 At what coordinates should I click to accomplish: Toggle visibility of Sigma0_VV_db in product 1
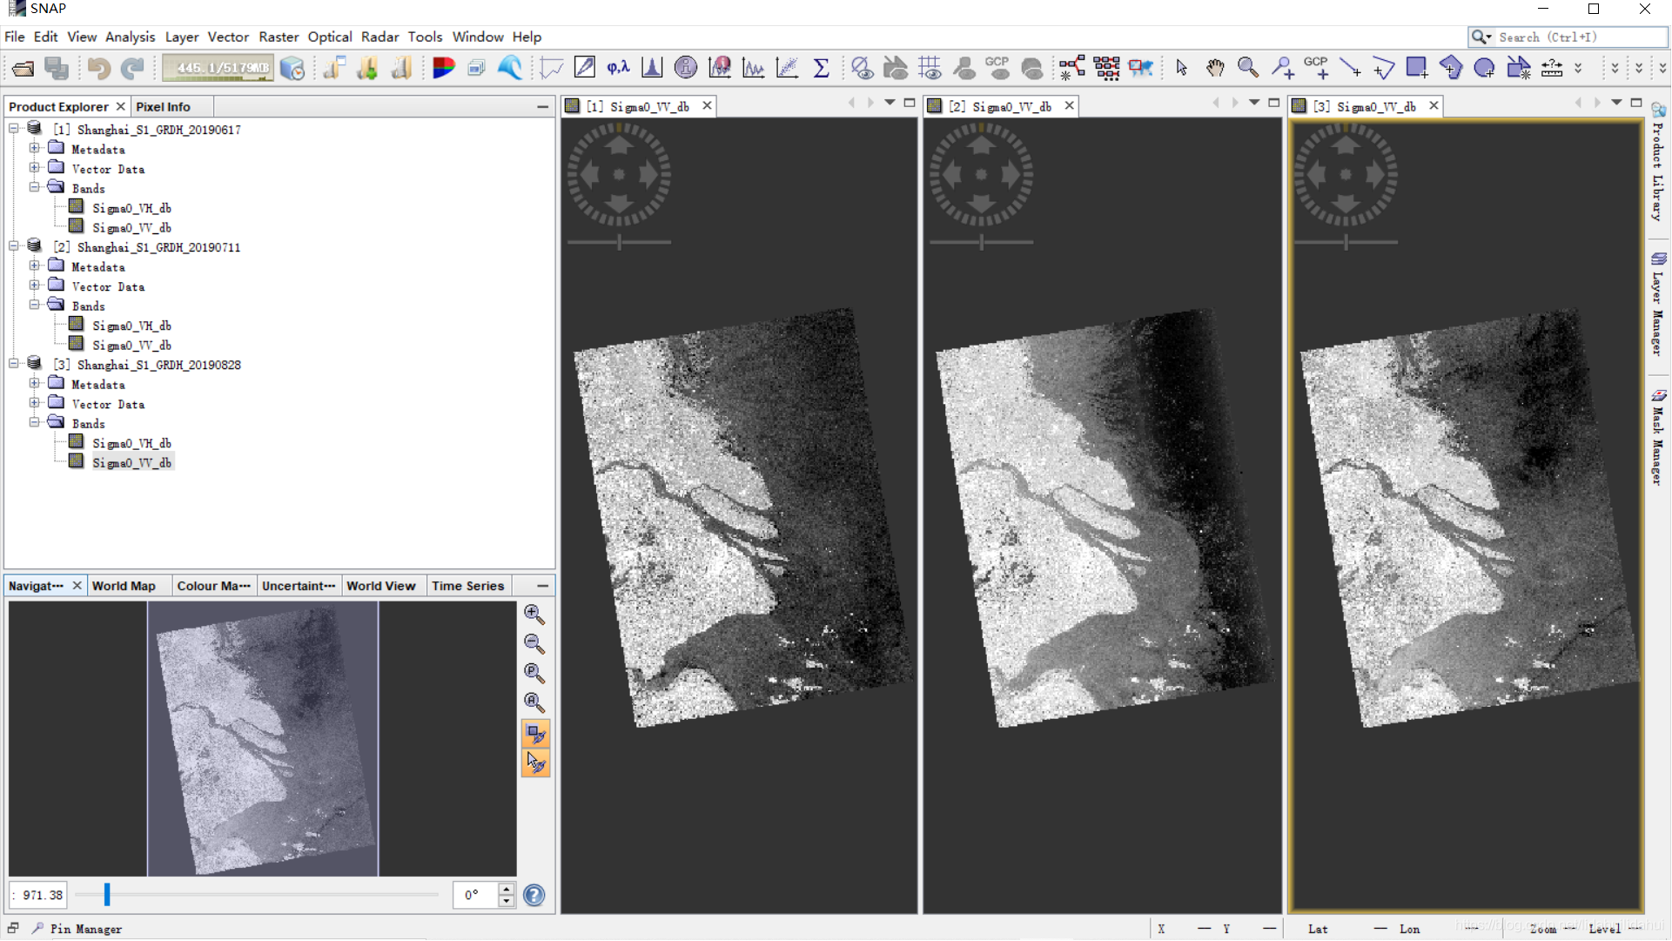[x=131, y=227]
